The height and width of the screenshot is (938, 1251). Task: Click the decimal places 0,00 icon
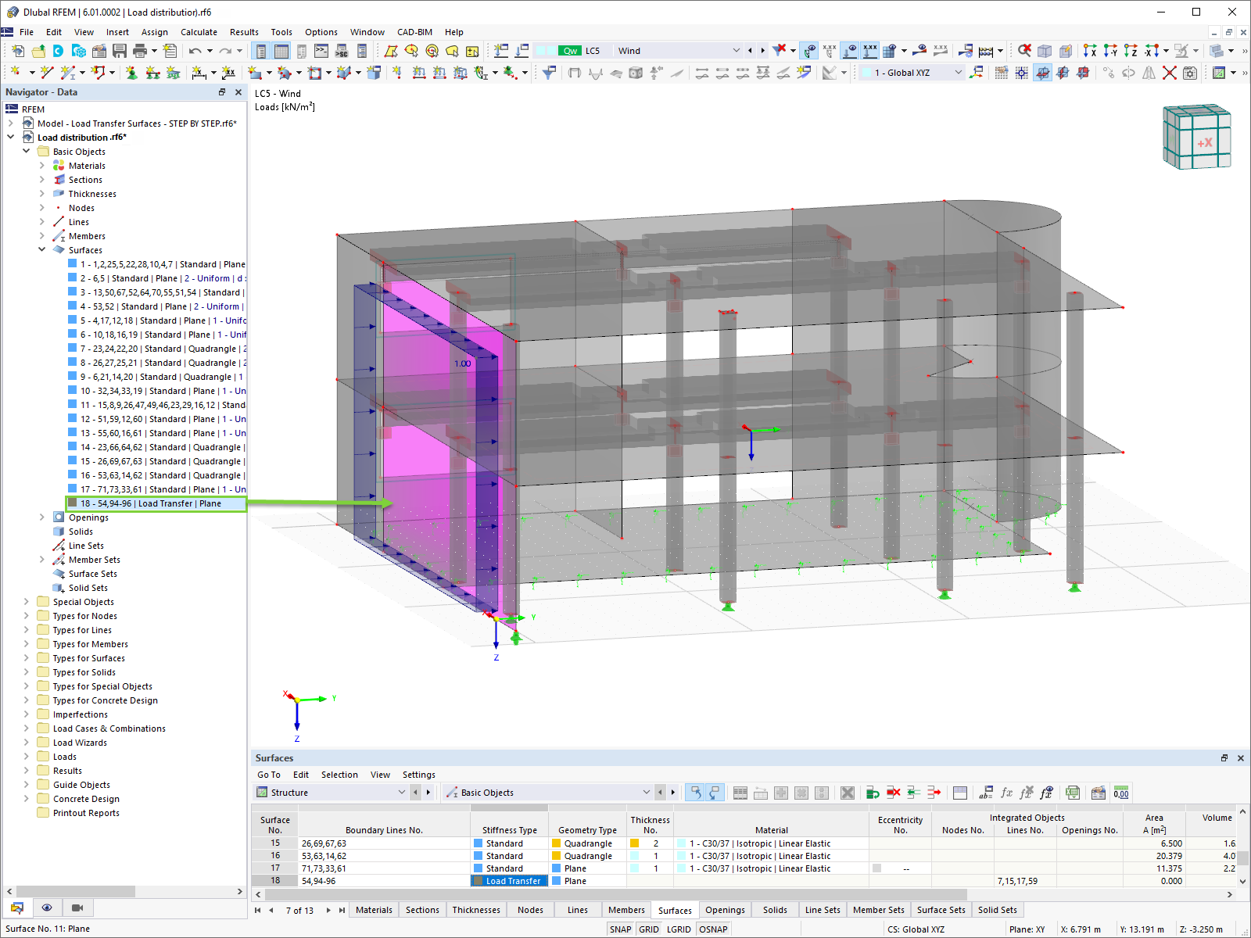[x=1121, y=793]
